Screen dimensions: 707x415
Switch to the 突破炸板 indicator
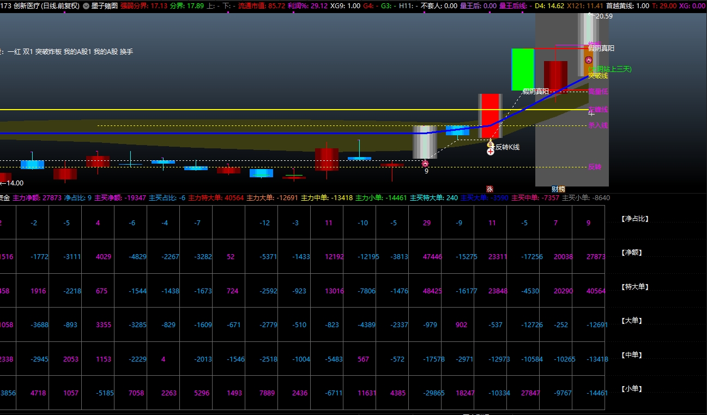(x=49, y=52)
